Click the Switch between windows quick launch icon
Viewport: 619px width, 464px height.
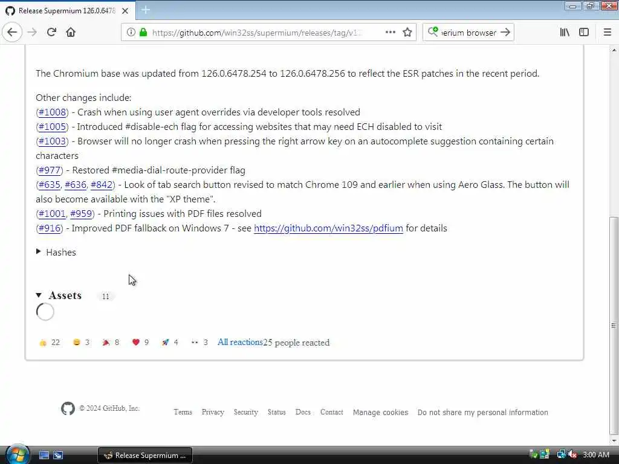point(58,456)
